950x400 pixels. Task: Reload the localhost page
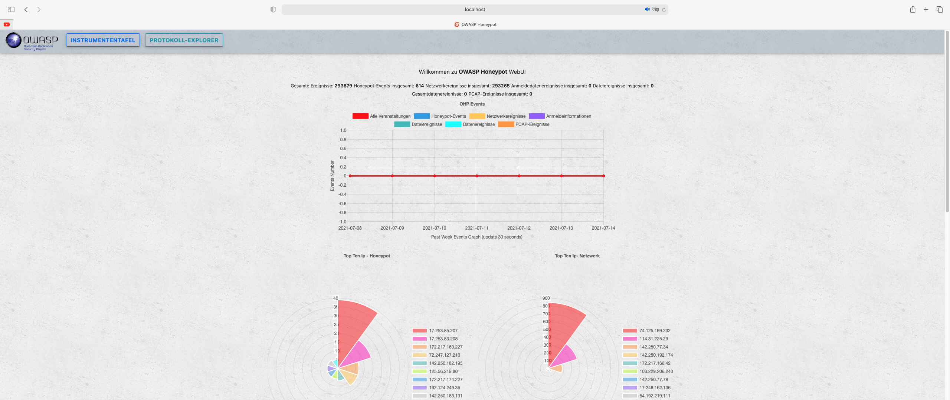pos(664,9)
